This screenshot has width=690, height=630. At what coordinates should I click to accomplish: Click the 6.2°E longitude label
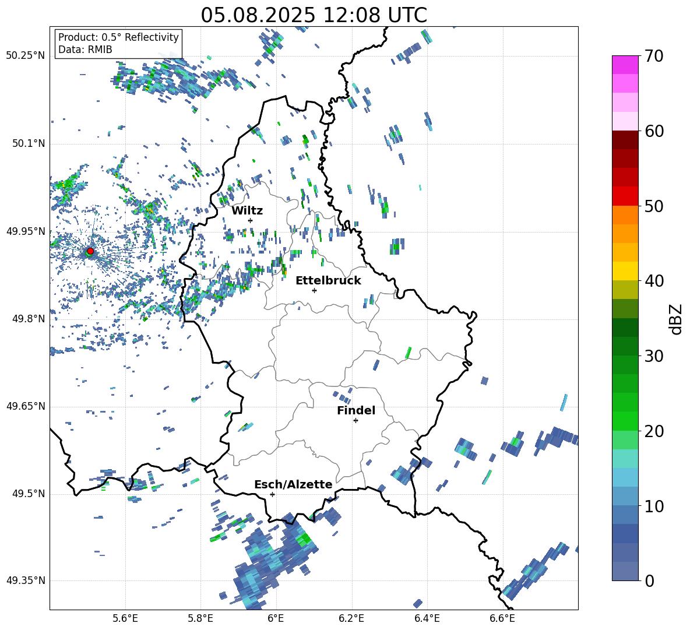click(x=351, y=618)
